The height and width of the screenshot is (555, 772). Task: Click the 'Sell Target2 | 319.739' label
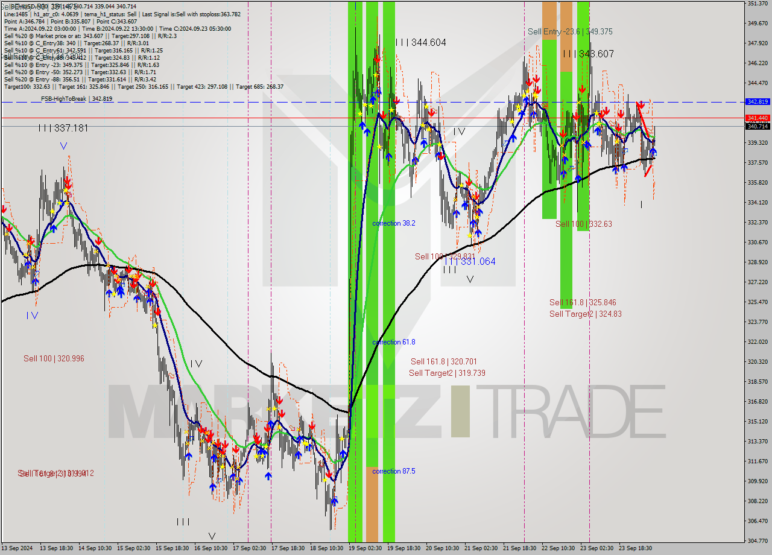tap(447, 373)
